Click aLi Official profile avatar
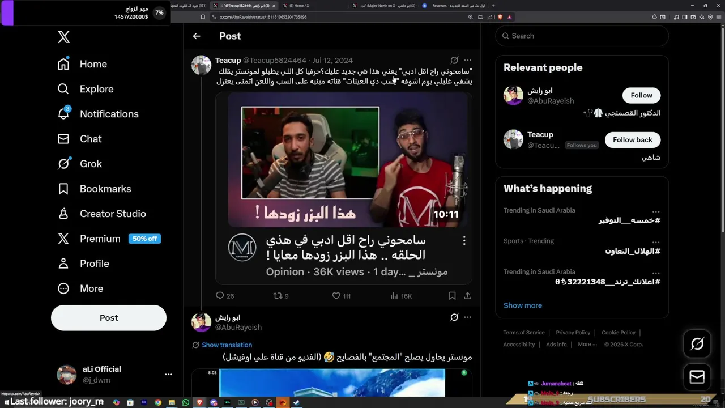 coord(67,375)
